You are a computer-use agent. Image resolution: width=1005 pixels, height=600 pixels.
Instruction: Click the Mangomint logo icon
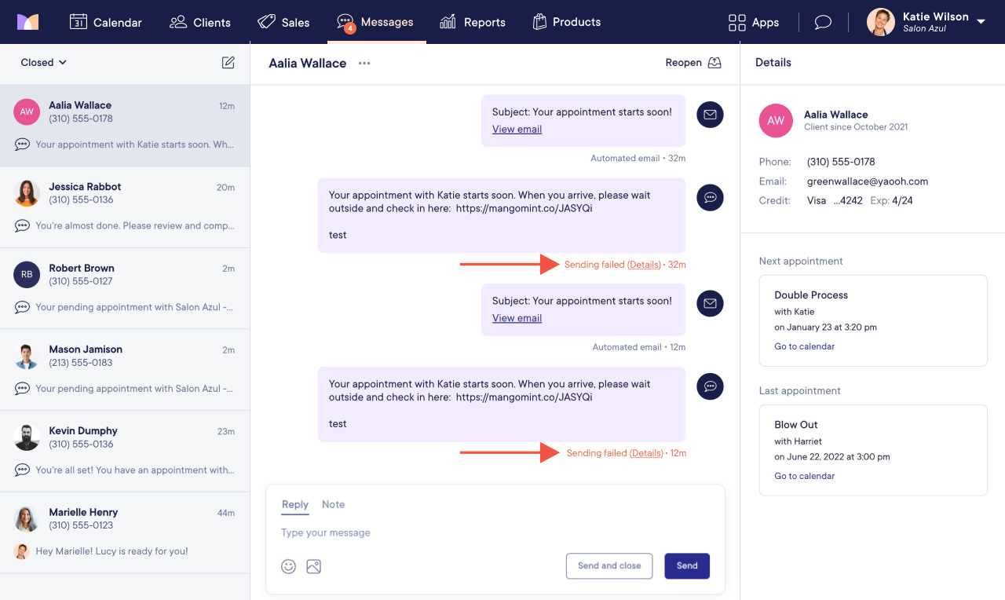pos(28,22)
